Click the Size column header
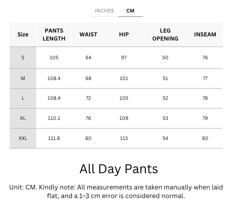The width and height of the screenshot is (233, 204). (23, 34)
